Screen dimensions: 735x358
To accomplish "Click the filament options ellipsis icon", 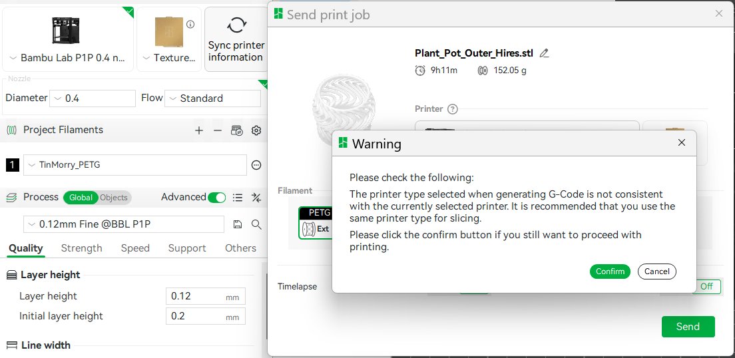I will pyautogui.click(x=256, y=165).
